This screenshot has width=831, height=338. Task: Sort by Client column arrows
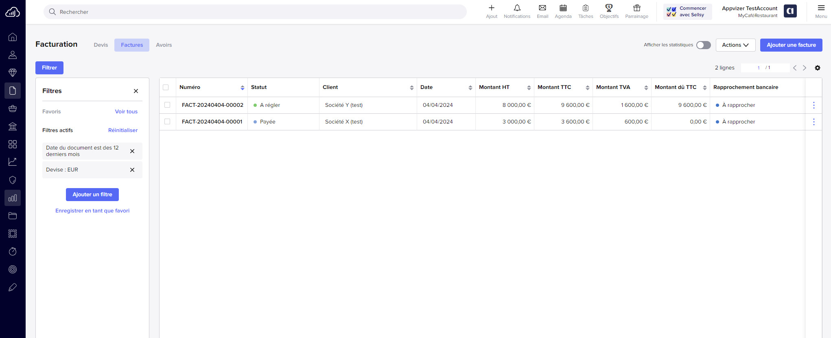tap(412, 88)
